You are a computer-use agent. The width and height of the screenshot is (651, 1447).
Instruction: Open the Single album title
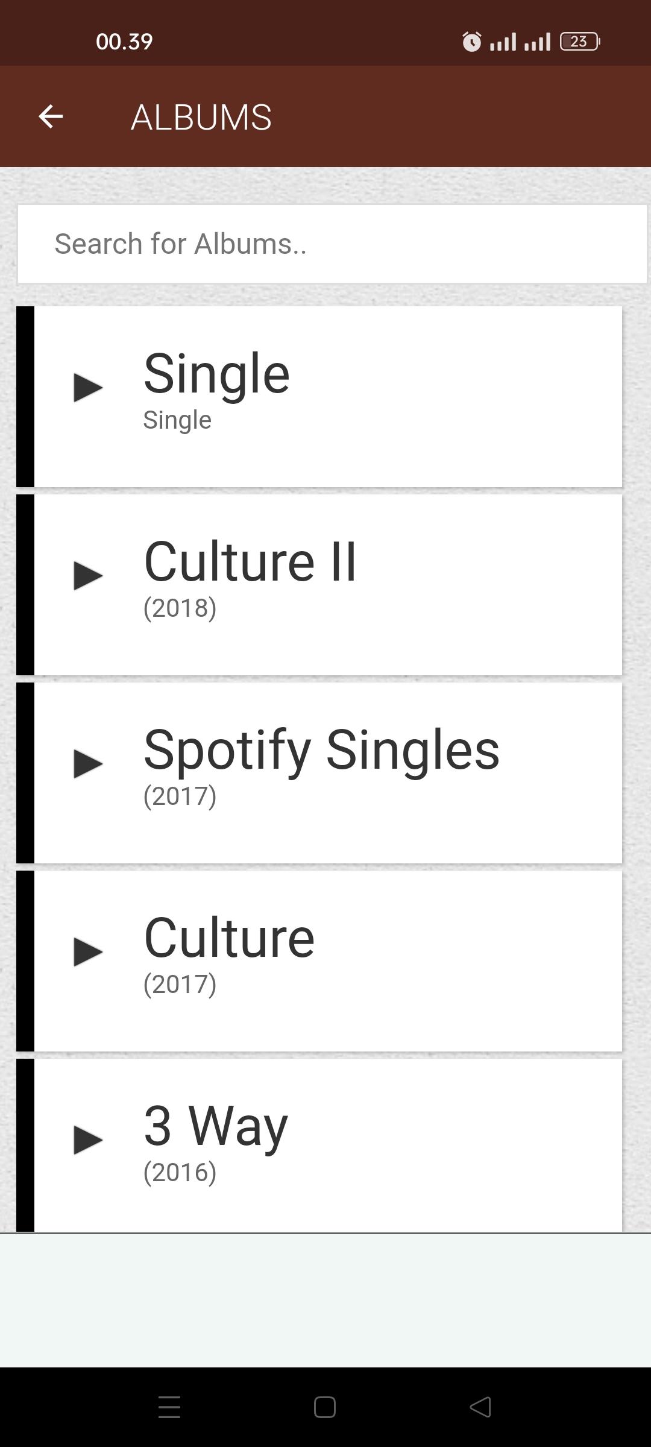[216, 374]
